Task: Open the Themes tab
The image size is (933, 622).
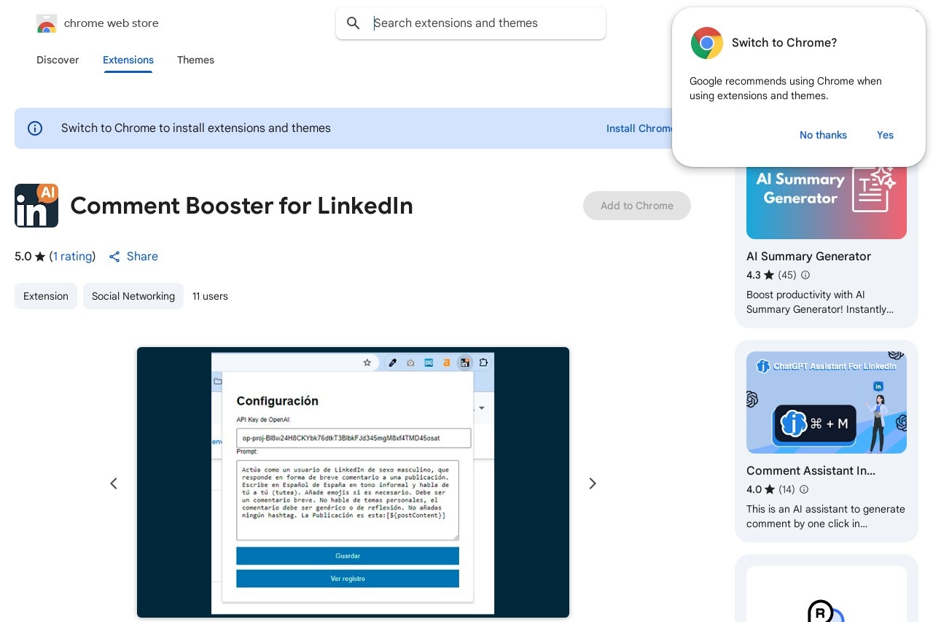Action: (x=195, y=60)
